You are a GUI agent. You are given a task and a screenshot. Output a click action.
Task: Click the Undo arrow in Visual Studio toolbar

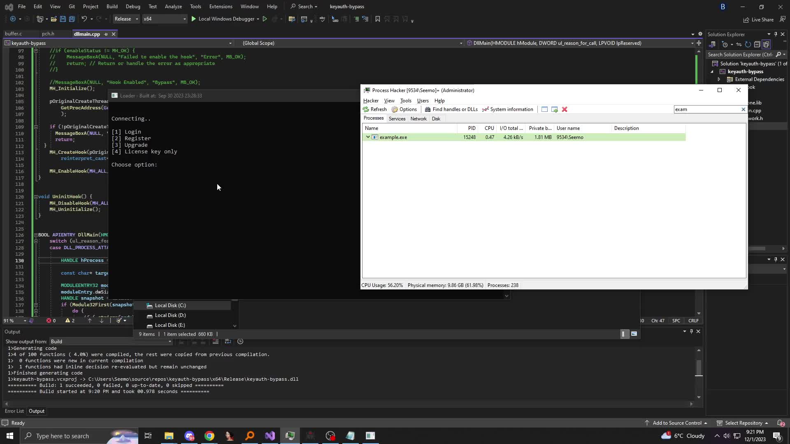pyautogui.click(x=84, y=19)
